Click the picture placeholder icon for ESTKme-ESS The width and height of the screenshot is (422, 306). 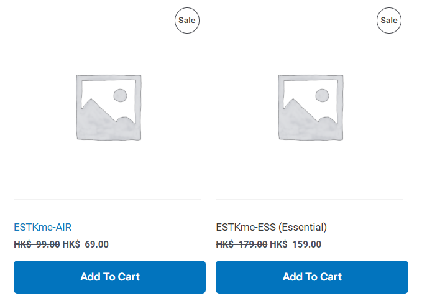point(311,107)
